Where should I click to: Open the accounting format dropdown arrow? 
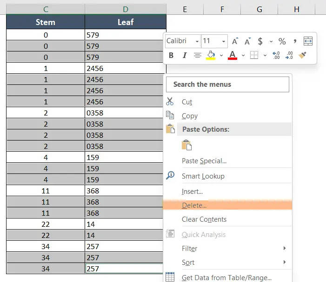[x=271, y=41]
